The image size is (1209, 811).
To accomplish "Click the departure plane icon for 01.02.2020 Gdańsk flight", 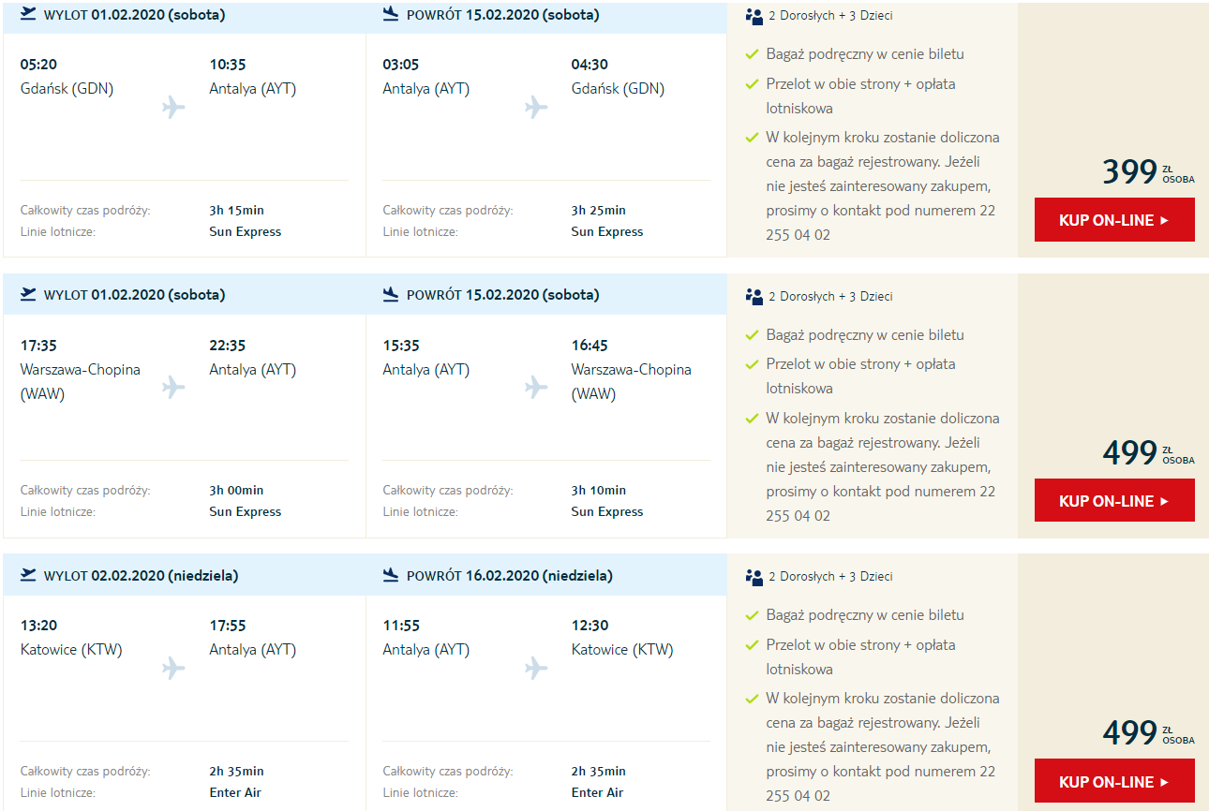I will [28, 14].
